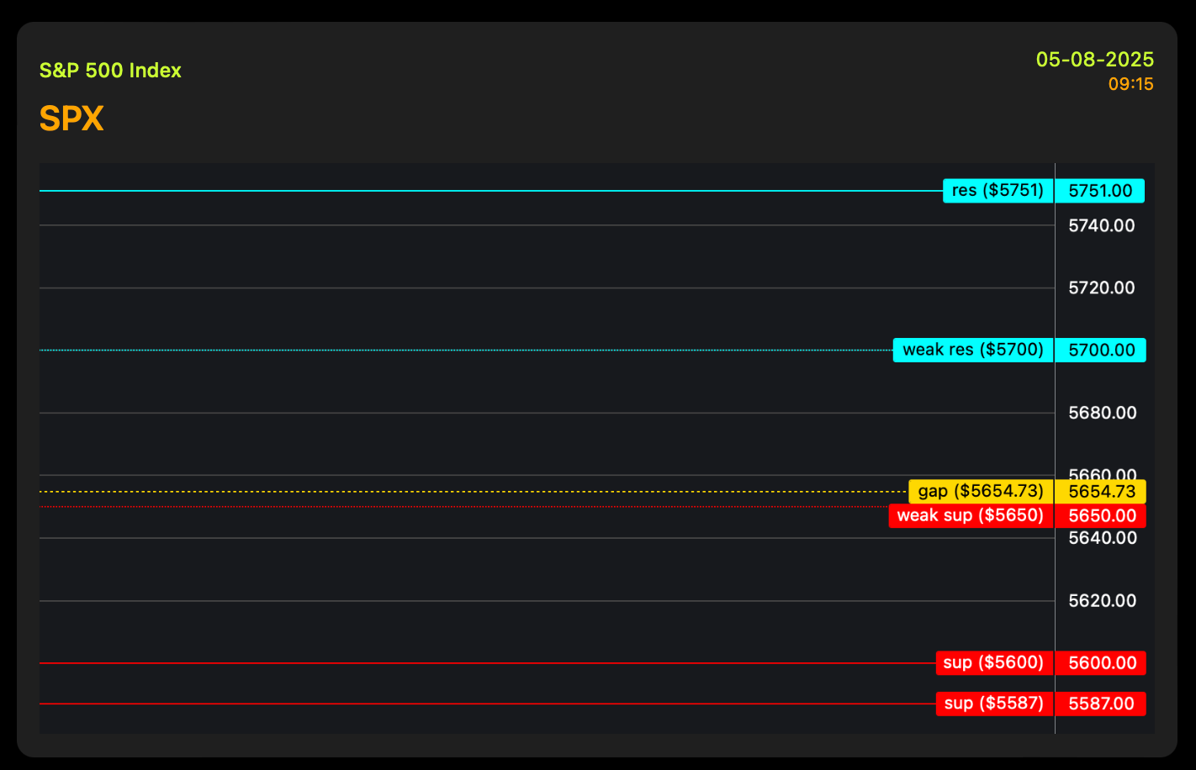Select the gap ($5654.73) yellow label

point(981,491)
